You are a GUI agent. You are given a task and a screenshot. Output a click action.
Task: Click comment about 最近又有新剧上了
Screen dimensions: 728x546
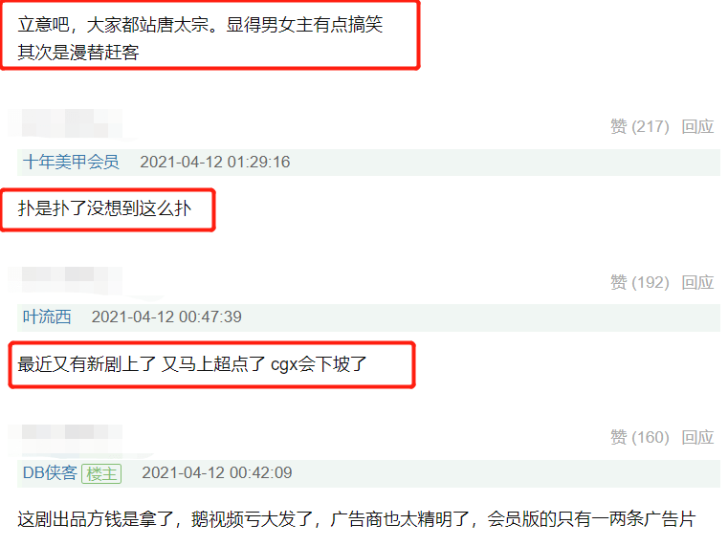[192, 364]
